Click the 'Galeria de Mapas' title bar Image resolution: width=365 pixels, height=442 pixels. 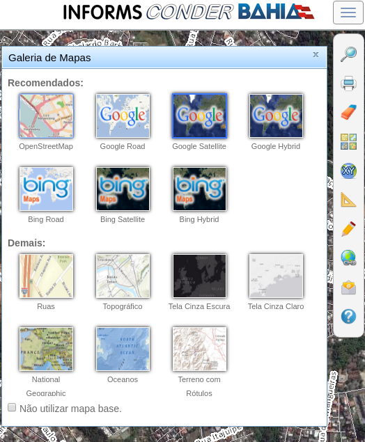(164, 58)
